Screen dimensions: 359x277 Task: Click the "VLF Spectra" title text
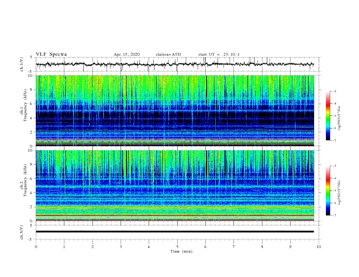coord(51,54)
